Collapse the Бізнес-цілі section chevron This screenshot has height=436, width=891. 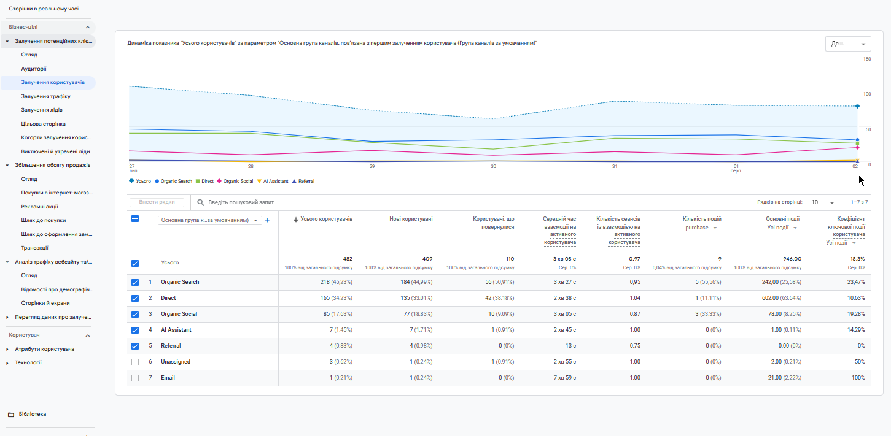pos(87,27)
